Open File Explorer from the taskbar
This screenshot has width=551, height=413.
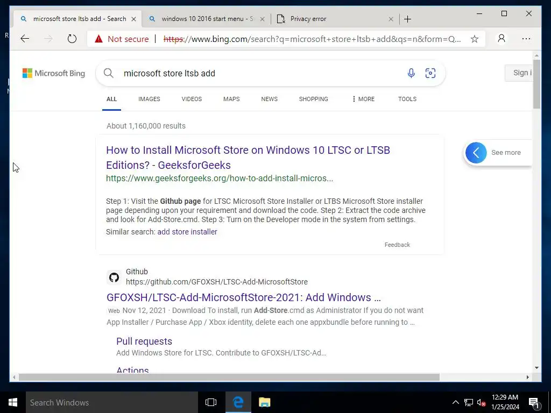tap(264, 402)
